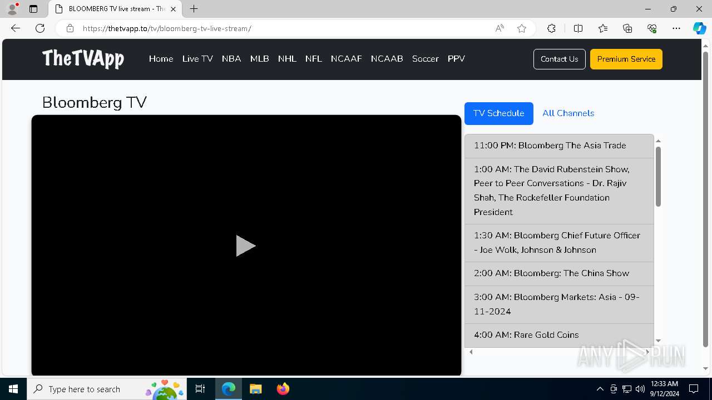Open network status tray icon
The width and height of the screenshot is (712, 400).
point(627,389)
